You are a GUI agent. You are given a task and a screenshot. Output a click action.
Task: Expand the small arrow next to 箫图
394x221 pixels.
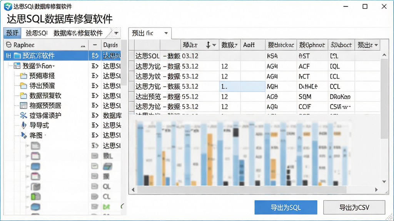point(45,135)
